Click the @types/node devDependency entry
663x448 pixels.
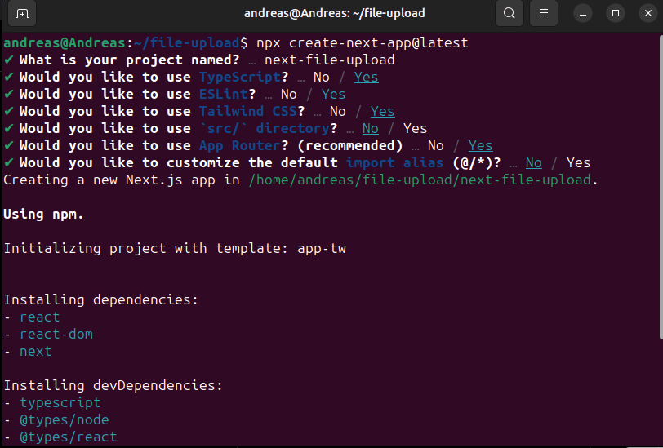65,419
